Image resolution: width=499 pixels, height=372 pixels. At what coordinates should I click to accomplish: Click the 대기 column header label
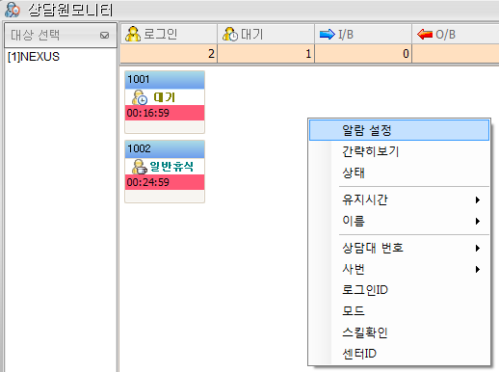[x=252, y=34]
